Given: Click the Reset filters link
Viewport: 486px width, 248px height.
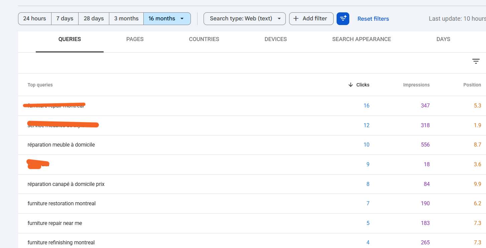Looking at the screenshot, I should tap(373, 19).
